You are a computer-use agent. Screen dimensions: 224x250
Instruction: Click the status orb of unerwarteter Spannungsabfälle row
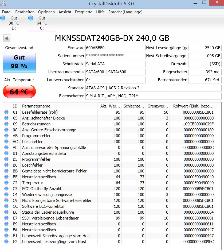6,148
